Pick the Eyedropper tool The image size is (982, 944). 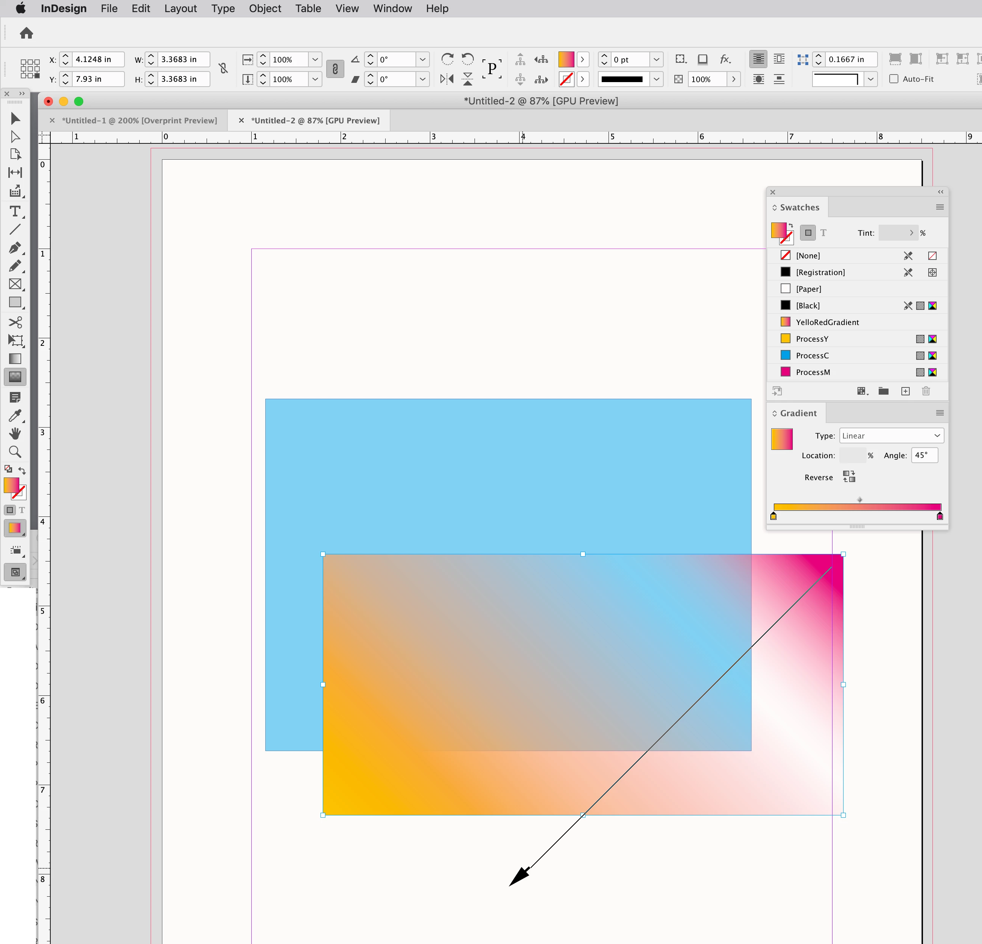pos(15,415)
